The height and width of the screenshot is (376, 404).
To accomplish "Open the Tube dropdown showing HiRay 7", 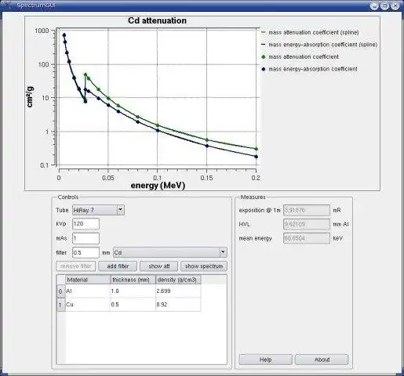I will coord(98,210).
